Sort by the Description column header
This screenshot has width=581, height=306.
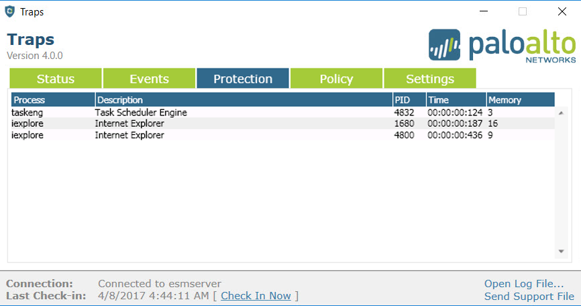(x=244, y=100)
